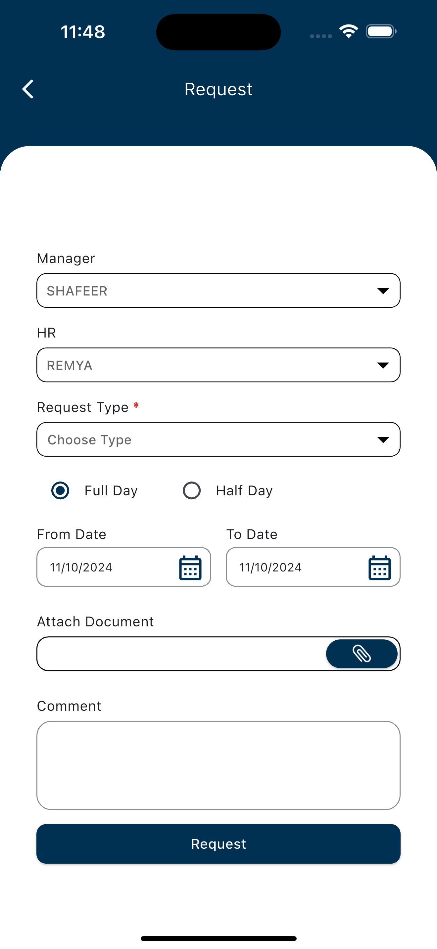Click the To Date field 11/10/2024
This screenshot has height=949, width=437.
313,567
